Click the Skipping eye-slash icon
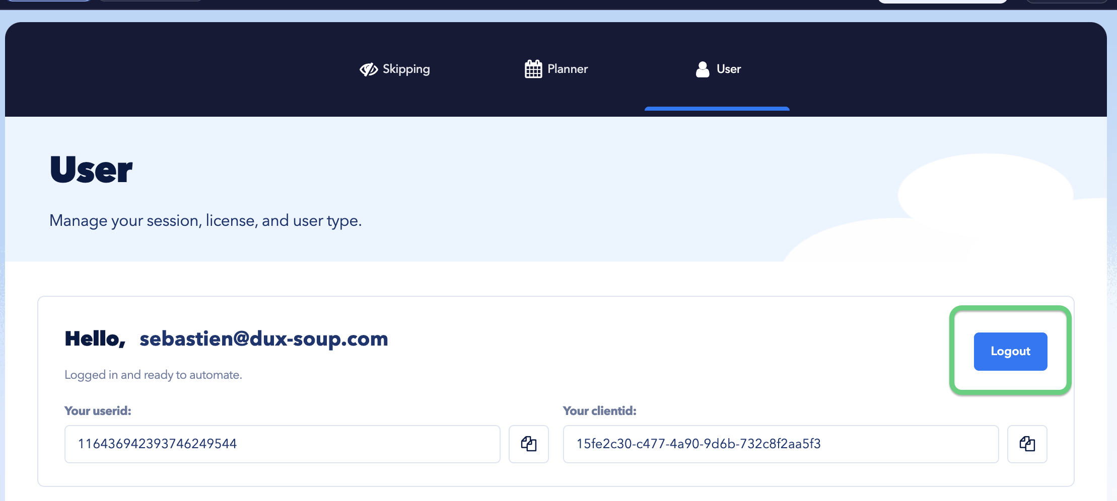 tap(369, 69)
